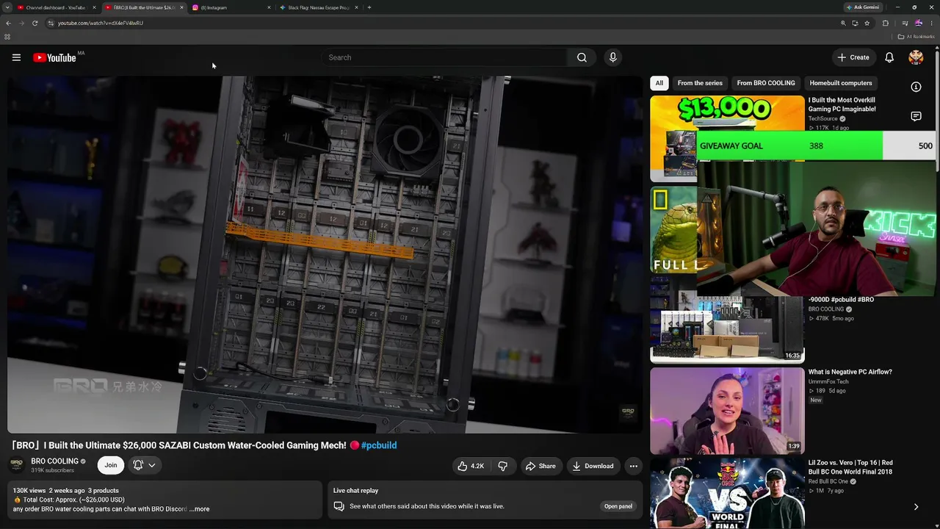Screen dimensions: 940x529
Task: Open the media controls icon in toolbar
Action: [905, 23]
